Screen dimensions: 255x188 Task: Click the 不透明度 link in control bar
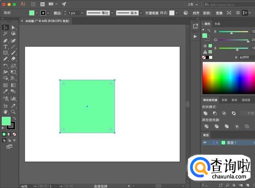tap(151, 13)
